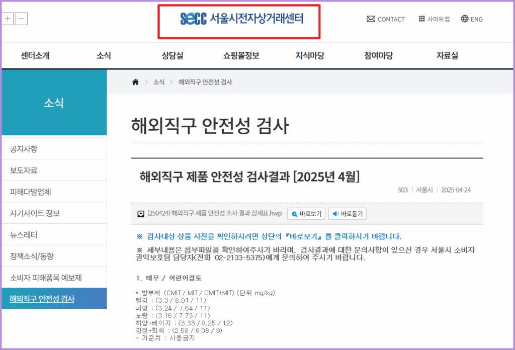
Task: Click the zoom in plus button
Action: 8,19
